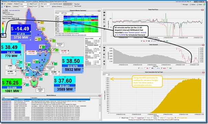Select the Play Back radio button
208x124 pixels.
(x=73, y=4)
